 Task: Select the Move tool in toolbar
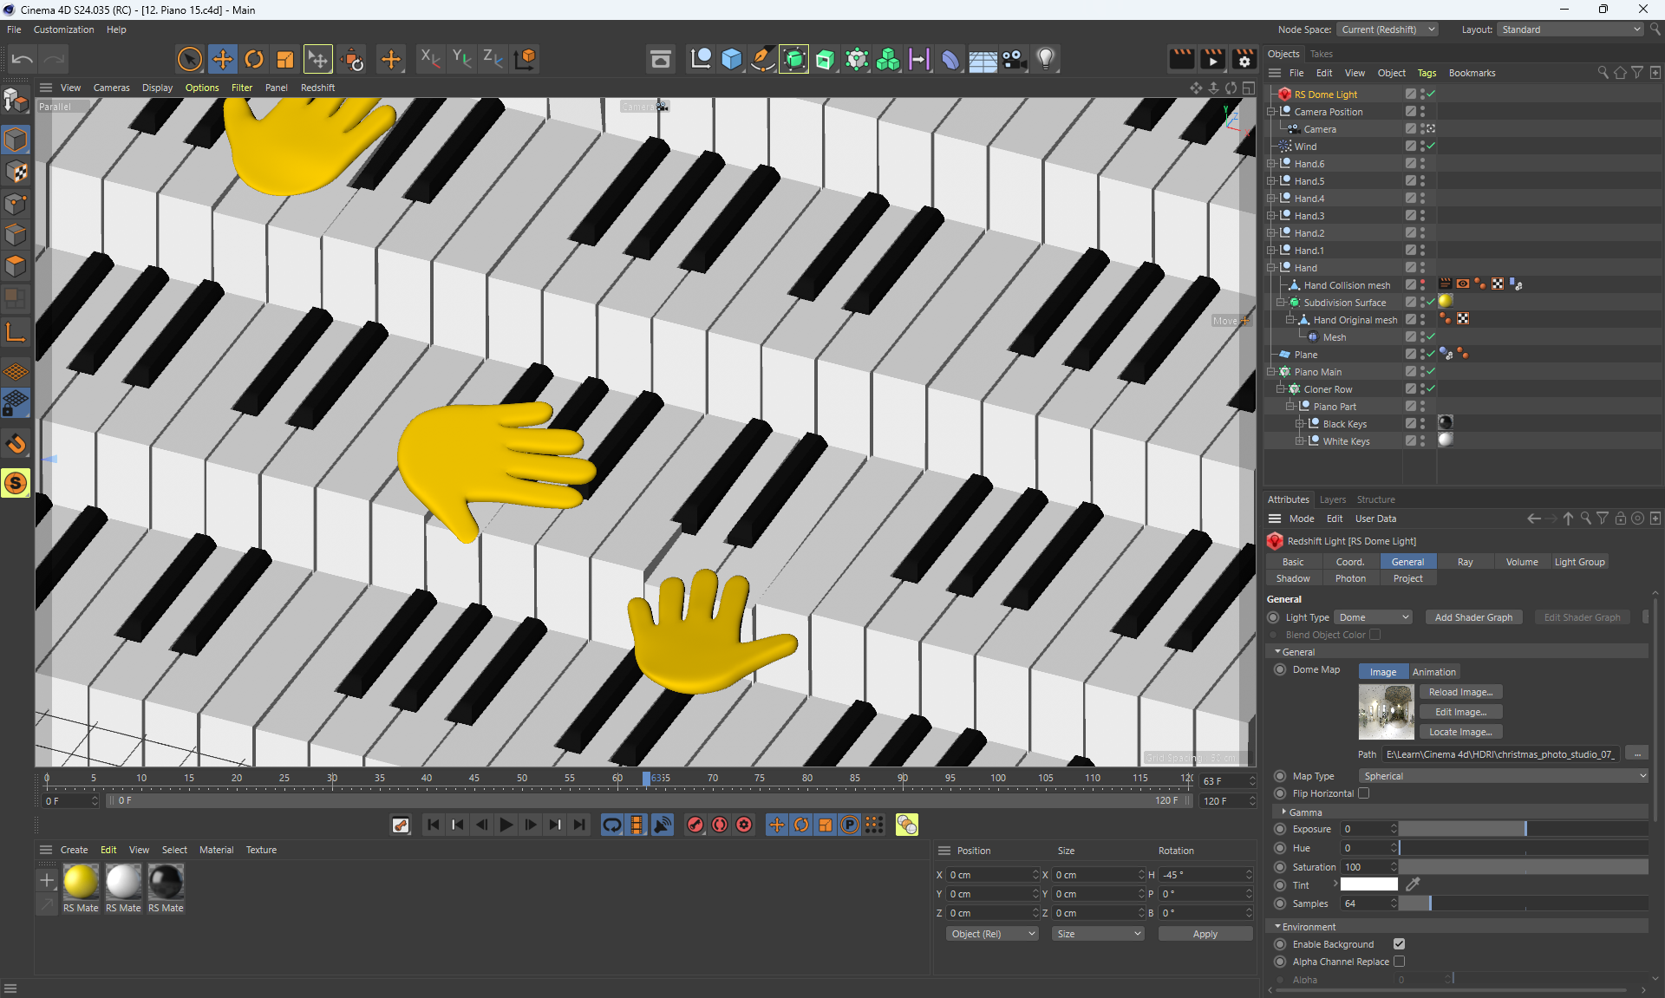(222, 59)
